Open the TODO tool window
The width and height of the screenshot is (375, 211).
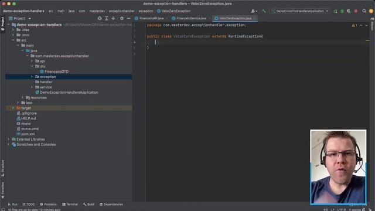tap(29, 205)
